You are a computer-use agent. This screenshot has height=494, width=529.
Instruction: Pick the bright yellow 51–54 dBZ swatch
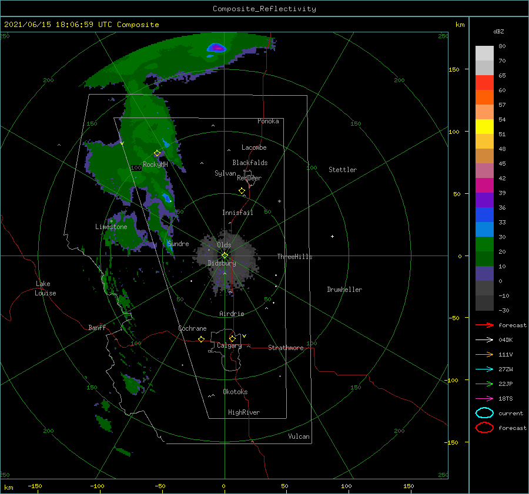tap(484, 126)
